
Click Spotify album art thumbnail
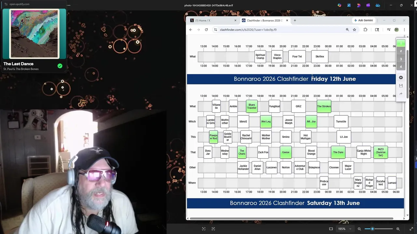(x=34, y=33)
